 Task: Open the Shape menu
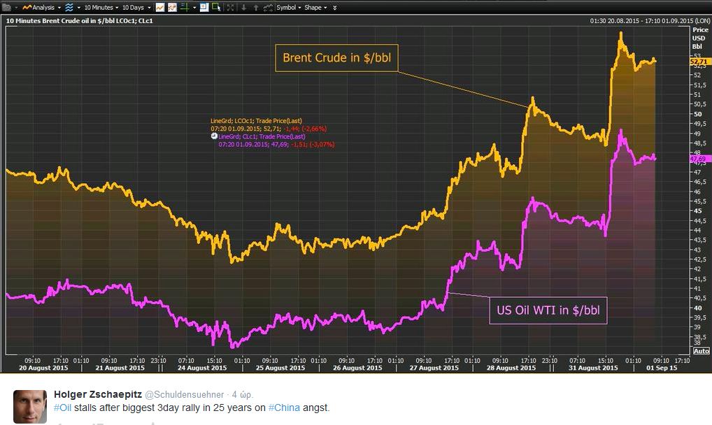315,7
